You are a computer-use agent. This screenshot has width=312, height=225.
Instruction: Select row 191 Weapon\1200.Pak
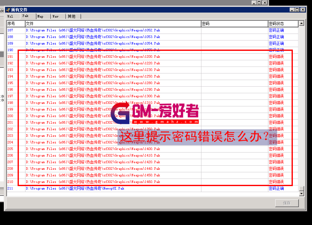(x=152, y=57)
